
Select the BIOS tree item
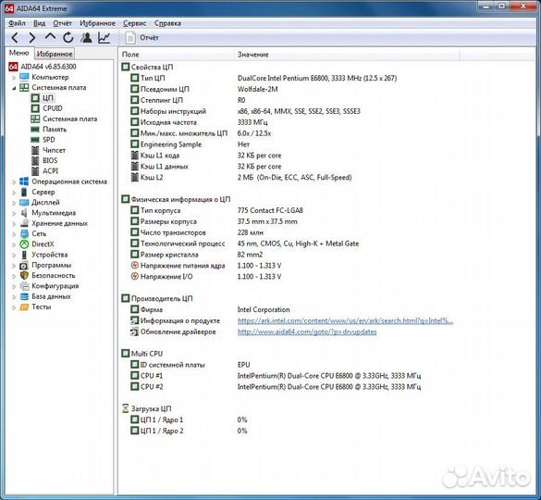pos(50,161)
